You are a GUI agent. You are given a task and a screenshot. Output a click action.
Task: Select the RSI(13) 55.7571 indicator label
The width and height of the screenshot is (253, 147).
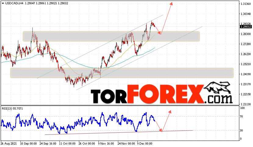click(x=12, y=109)
